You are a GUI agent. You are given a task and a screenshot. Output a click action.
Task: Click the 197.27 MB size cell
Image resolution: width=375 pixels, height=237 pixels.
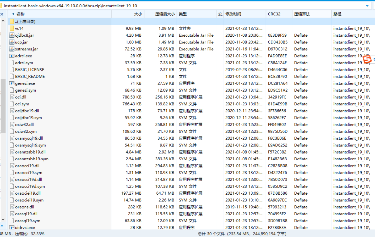coord(131,193)
